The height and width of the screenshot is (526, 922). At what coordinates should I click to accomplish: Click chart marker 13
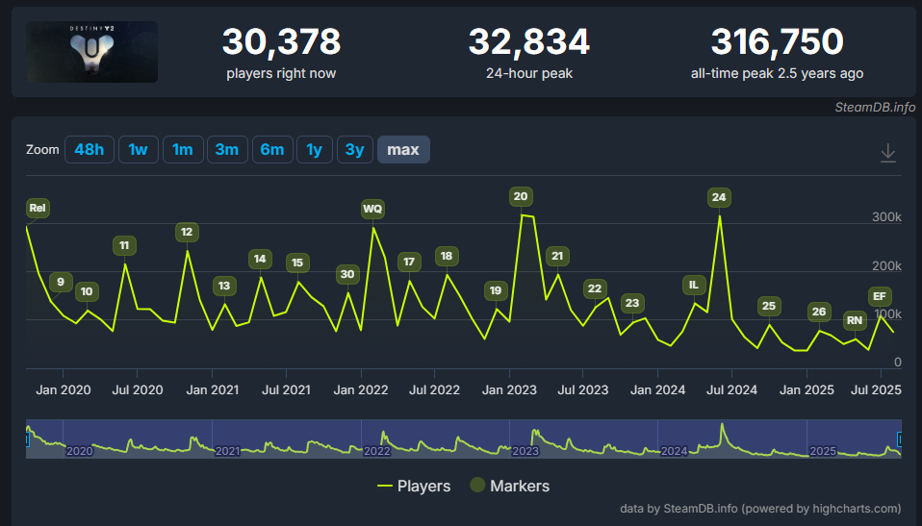(x=224, y=287)
